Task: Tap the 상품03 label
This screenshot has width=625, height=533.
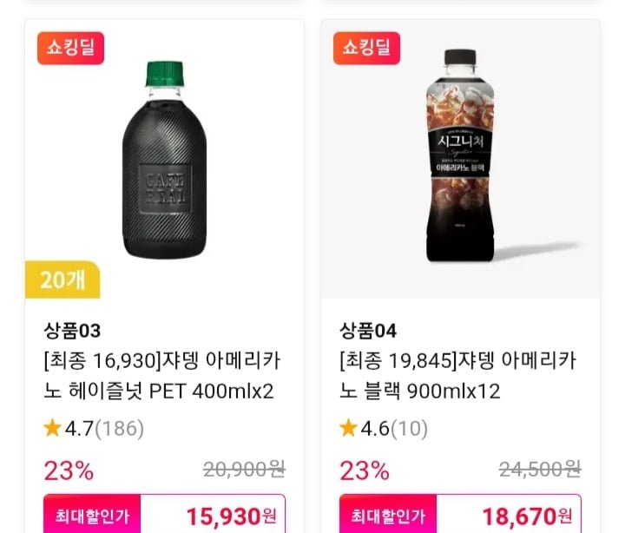Action: pyautogui.click(x=72, y=331)
